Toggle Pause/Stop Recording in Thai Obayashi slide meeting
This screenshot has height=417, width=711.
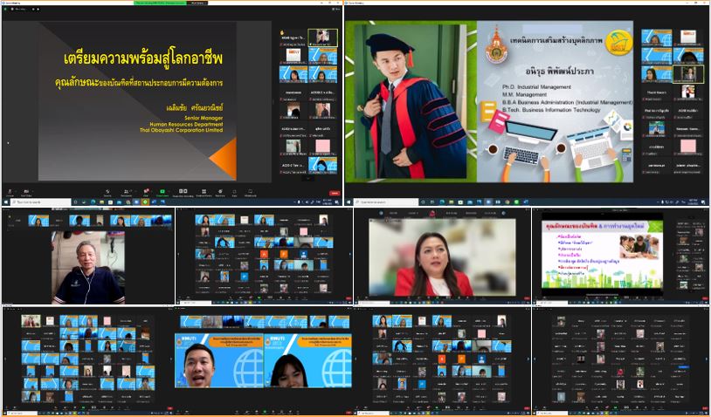click(x=184, y=192)
